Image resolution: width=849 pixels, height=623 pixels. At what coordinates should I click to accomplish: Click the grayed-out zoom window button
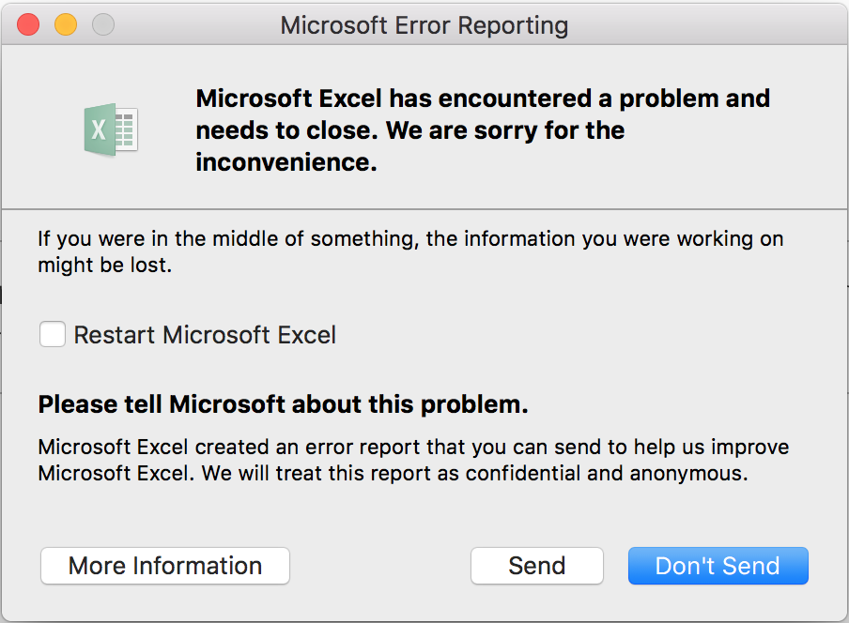pos(103,24)
